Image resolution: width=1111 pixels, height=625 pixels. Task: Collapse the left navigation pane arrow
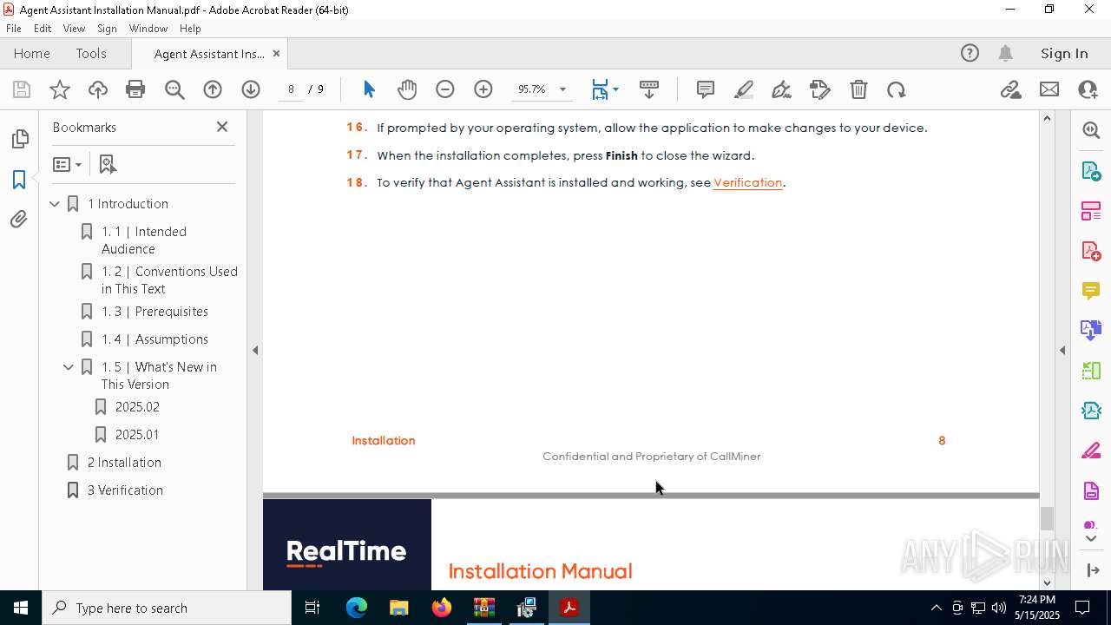[255, 351]
